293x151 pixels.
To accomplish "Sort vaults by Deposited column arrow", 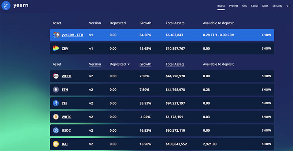I will click(x=129, y=64).
